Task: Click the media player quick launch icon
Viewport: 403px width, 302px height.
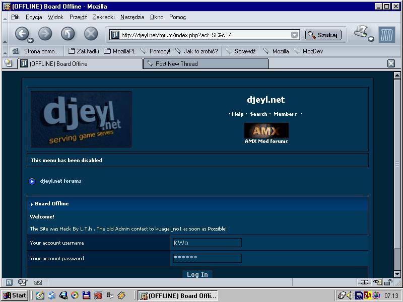Action: [75, 295]
